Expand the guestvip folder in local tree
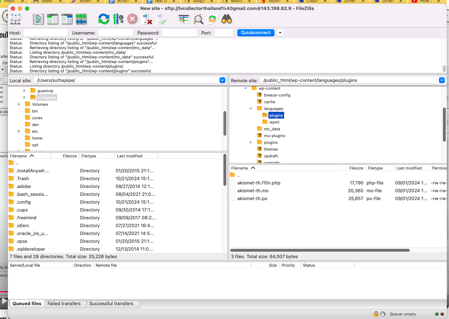Viewport: 449px width, 319px height. 24,91
